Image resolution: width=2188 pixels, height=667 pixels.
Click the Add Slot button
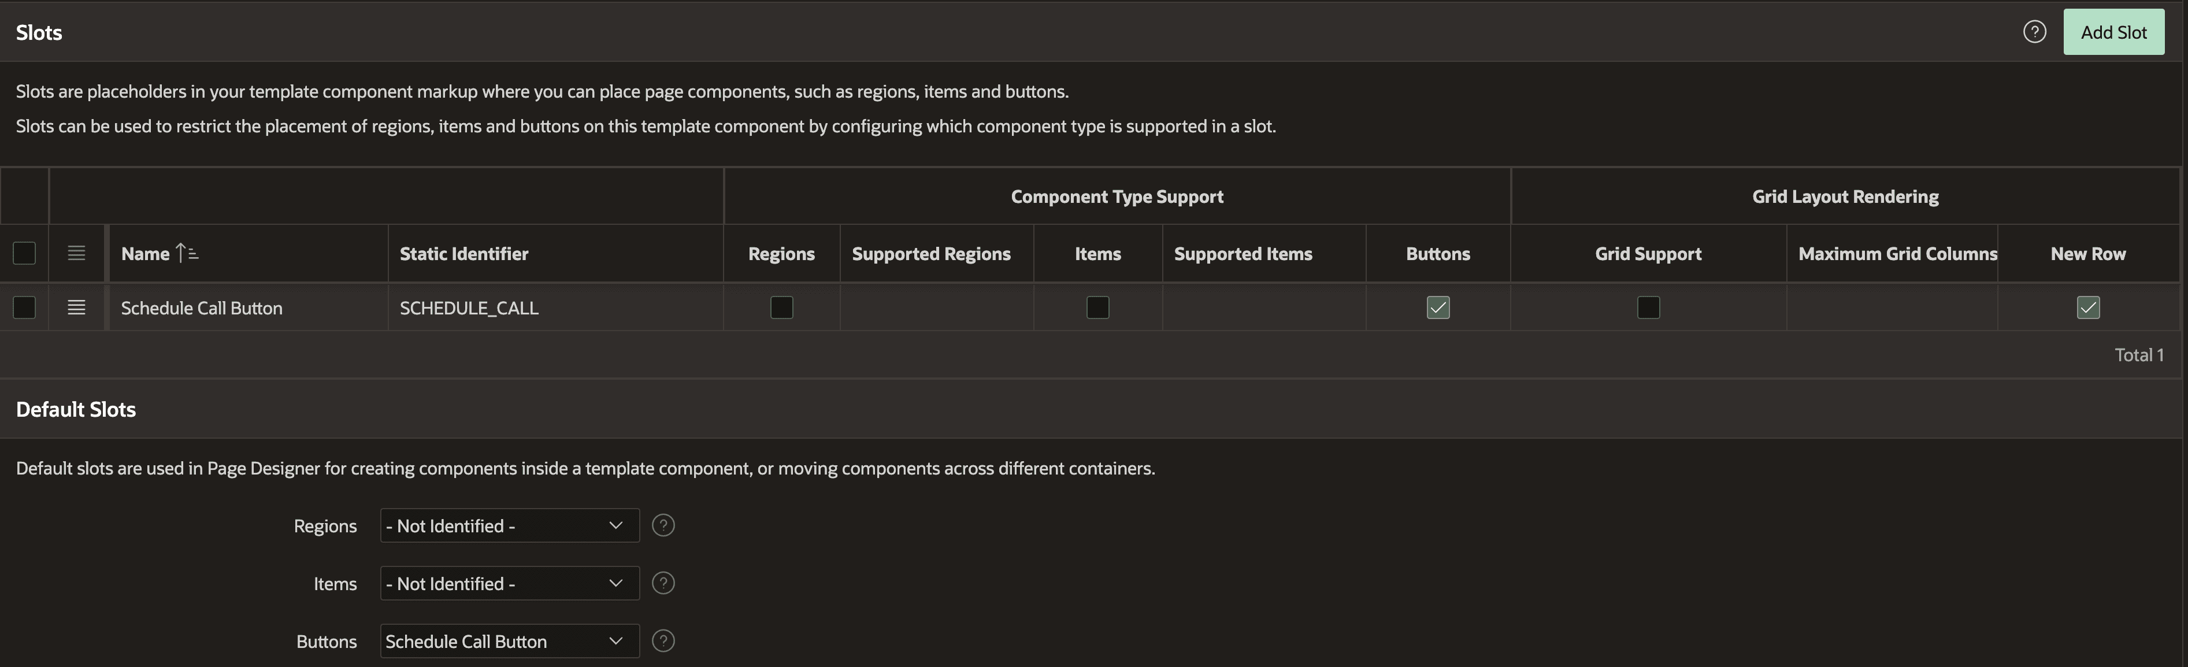(x=2114, y=31)
